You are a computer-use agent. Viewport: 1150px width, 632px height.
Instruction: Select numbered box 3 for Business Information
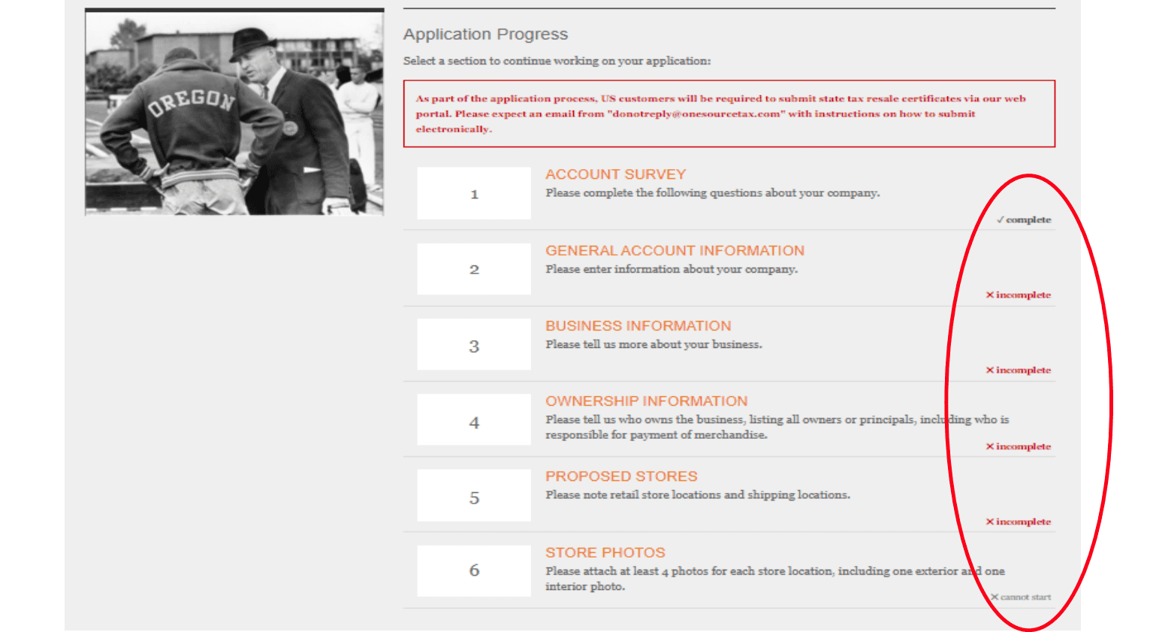[473, 343]
